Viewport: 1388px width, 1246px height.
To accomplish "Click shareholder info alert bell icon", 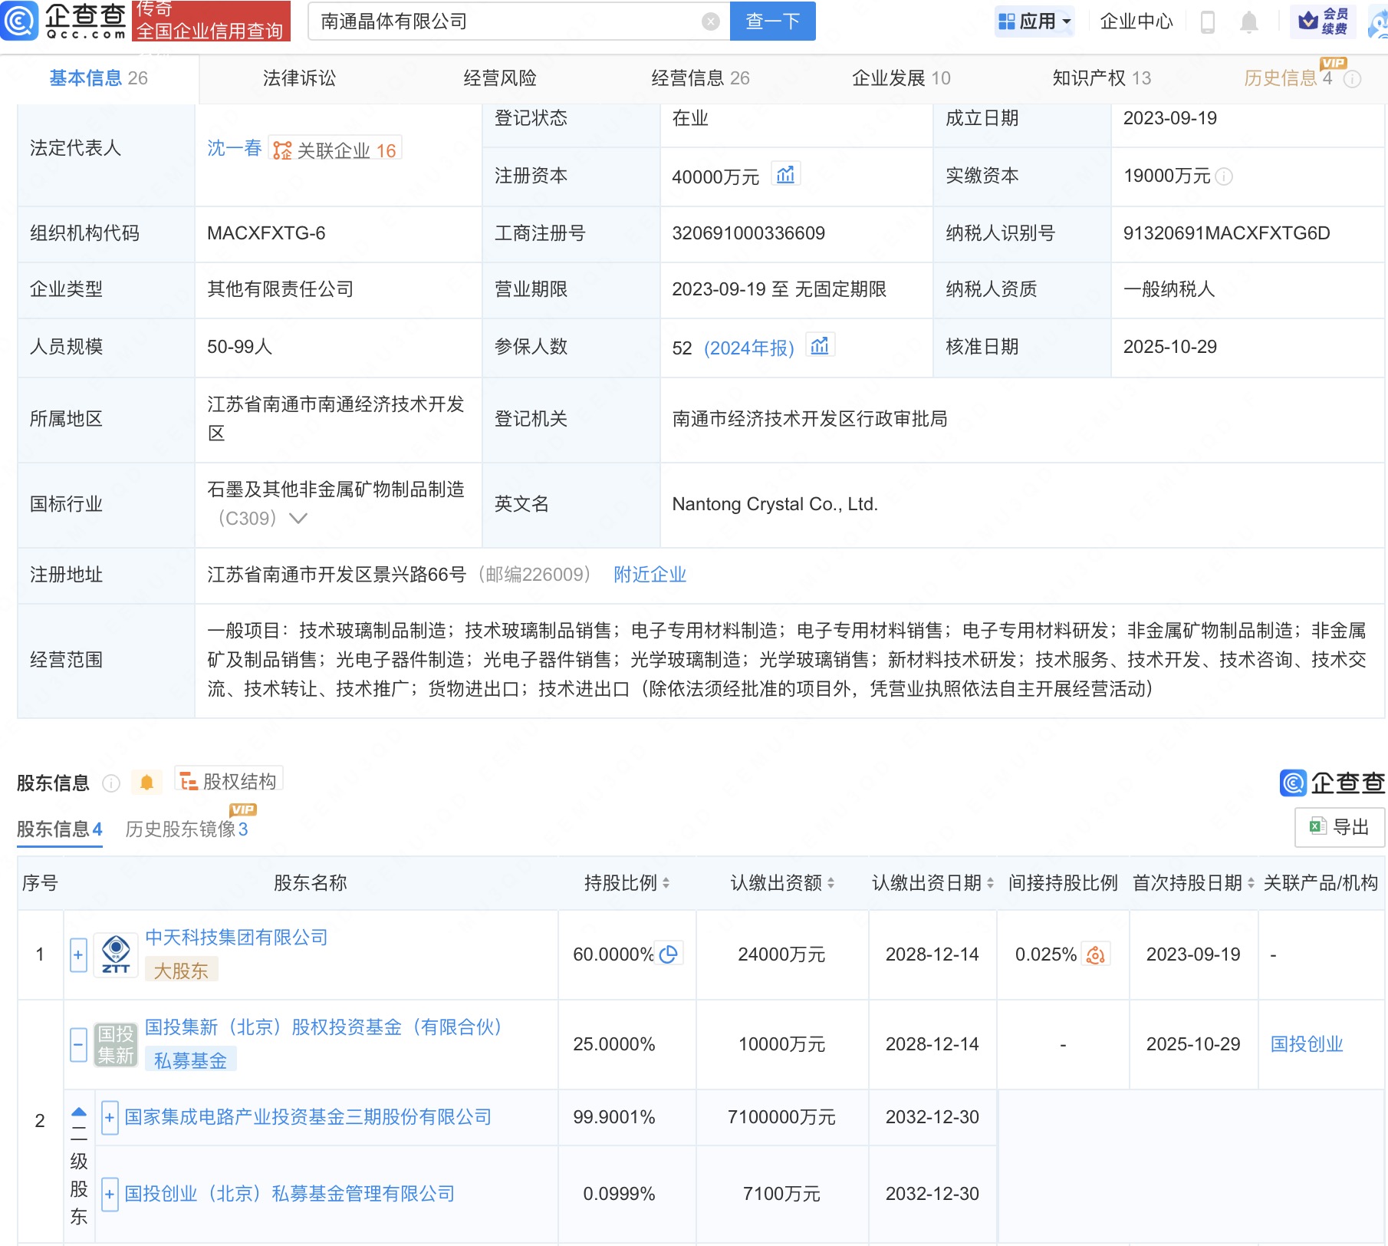I will [146, 782].
